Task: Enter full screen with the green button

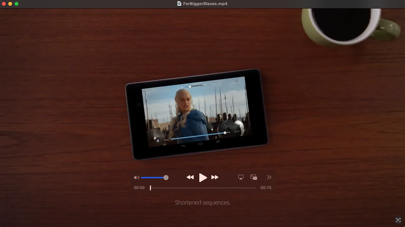Action: pyautogui.click(x=17, y=4)
